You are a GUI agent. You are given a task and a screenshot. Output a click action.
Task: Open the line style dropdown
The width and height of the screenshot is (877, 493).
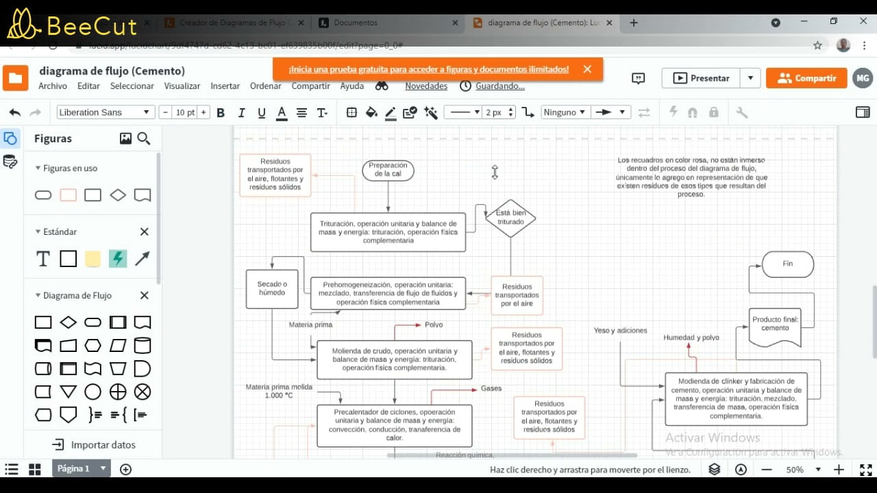tap(462, 112)
